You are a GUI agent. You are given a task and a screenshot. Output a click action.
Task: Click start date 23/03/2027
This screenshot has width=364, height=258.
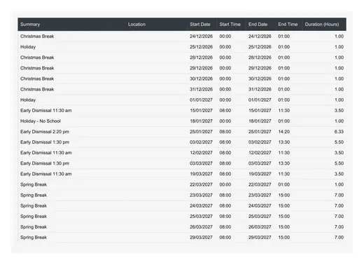[x=201, y=195]
